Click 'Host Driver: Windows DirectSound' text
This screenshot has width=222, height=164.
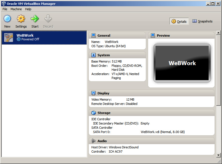point(115,147)
